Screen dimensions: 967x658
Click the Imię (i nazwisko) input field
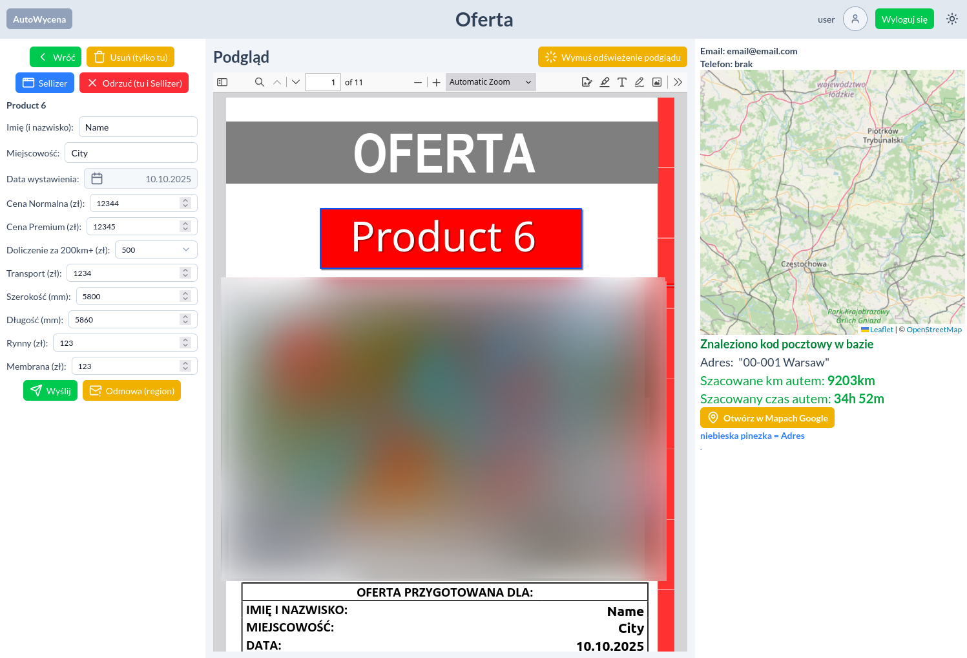(x=138, y=127)
